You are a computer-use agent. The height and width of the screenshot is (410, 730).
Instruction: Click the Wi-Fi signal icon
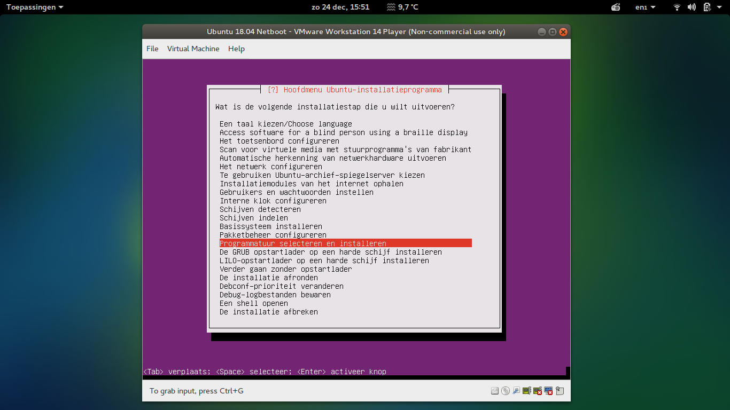tap(677, 7)
